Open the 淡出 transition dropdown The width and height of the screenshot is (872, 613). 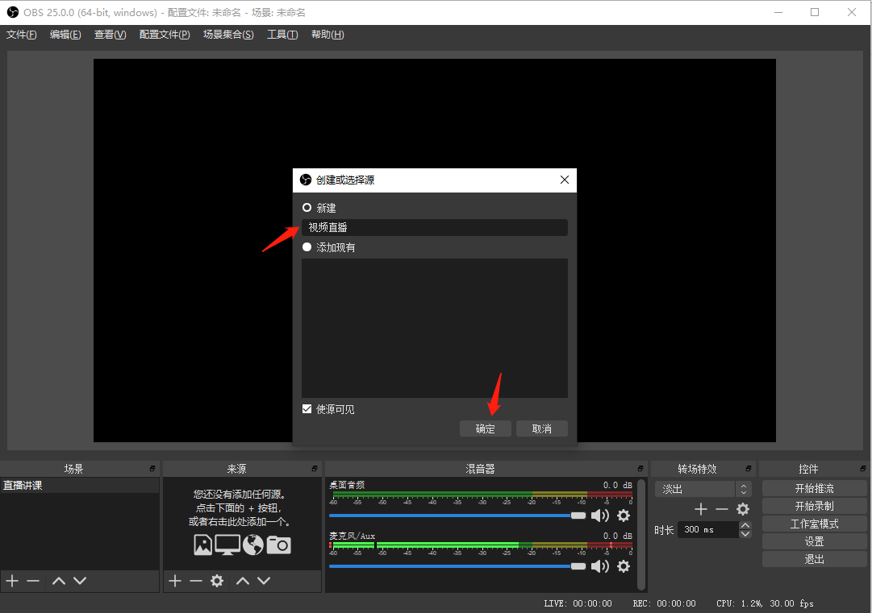point(703,489)
